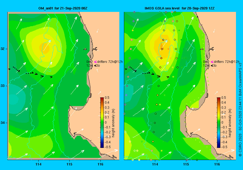Click the '0.2' tick on the left color bar
The width and height of the screenshot is (243, 170).
pos(107,113)
